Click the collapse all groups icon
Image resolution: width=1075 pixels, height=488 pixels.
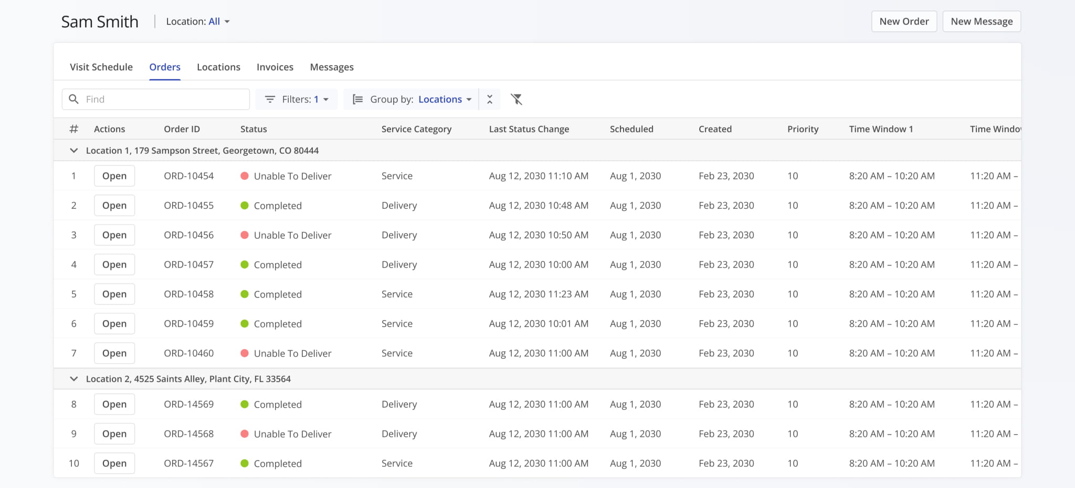click(490, 99)
